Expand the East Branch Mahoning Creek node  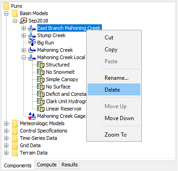pyautogui.click(x=23, y=28)
